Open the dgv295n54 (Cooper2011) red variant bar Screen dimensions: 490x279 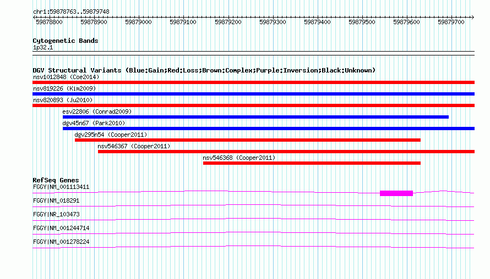(248, 140)
